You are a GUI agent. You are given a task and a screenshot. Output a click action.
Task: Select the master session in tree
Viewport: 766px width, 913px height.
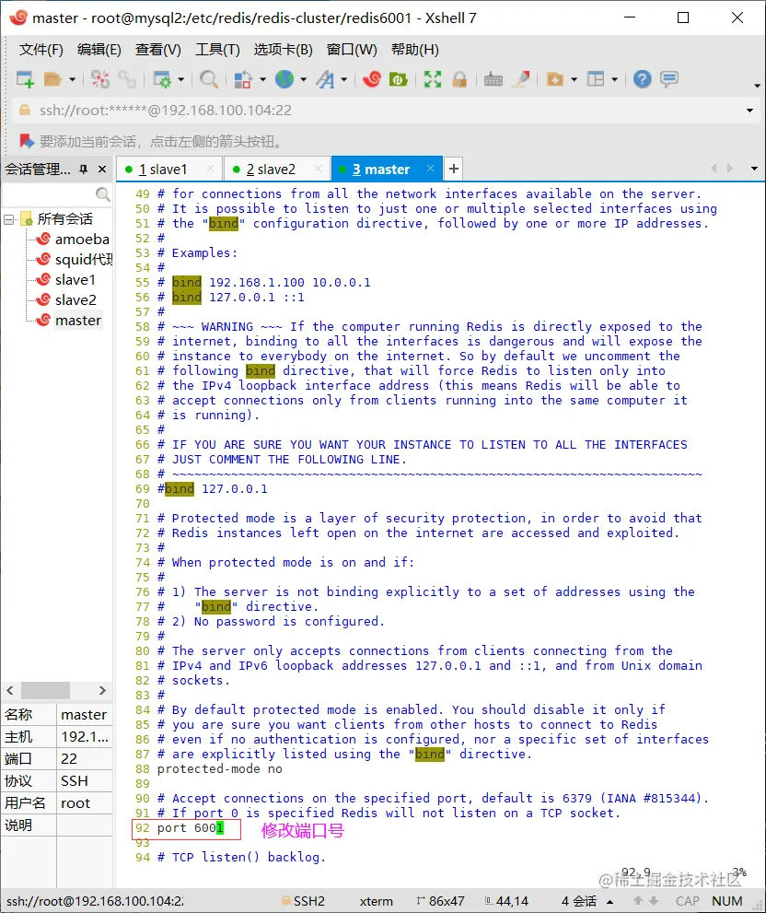pos(78,321)
